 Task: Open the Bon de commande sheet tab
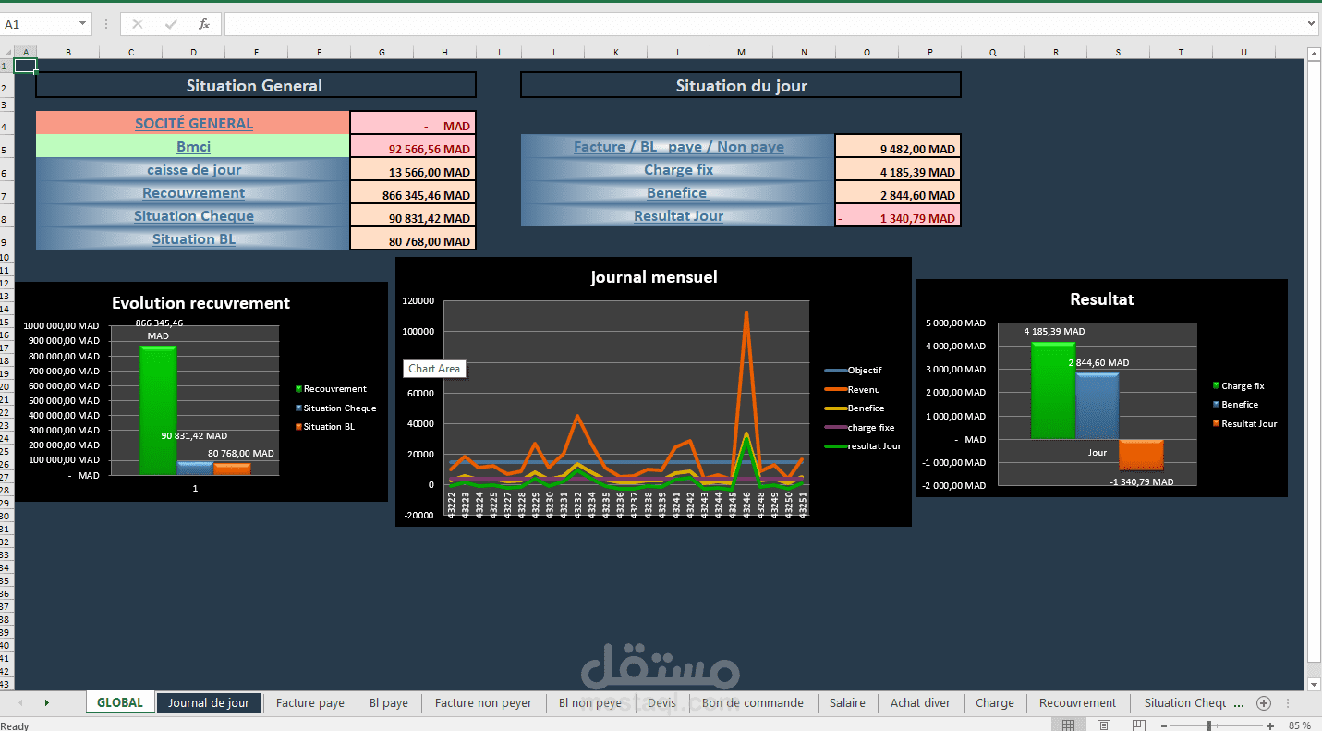click(x=753, y=702)
